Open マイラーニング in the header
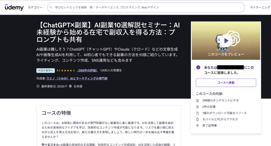The width and height of the screenshot is (271, 146). (x=260, y=7)
